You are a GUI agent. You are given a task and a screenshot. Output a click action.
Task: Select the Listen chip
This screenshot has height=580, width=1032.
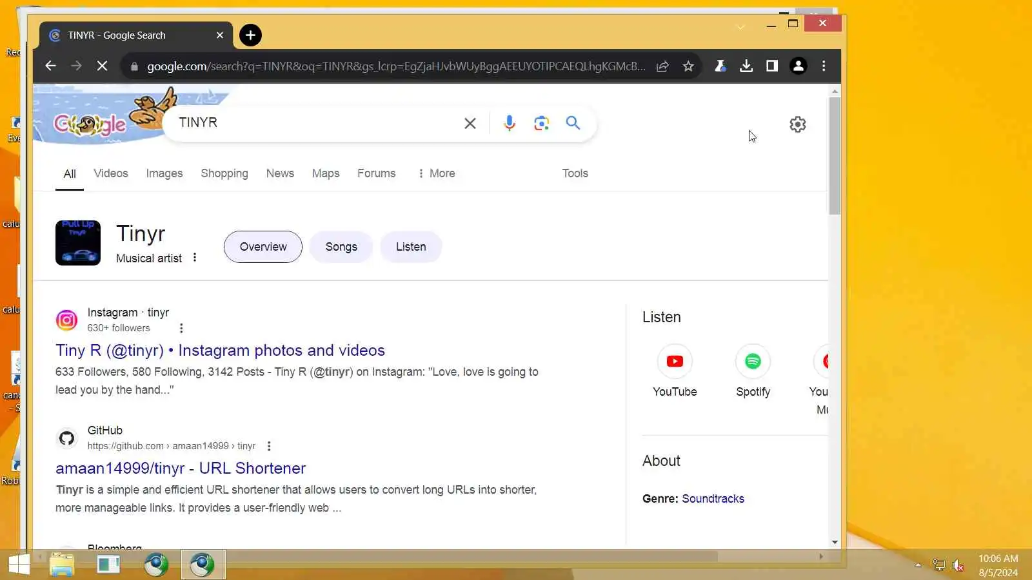coord(411,247)
